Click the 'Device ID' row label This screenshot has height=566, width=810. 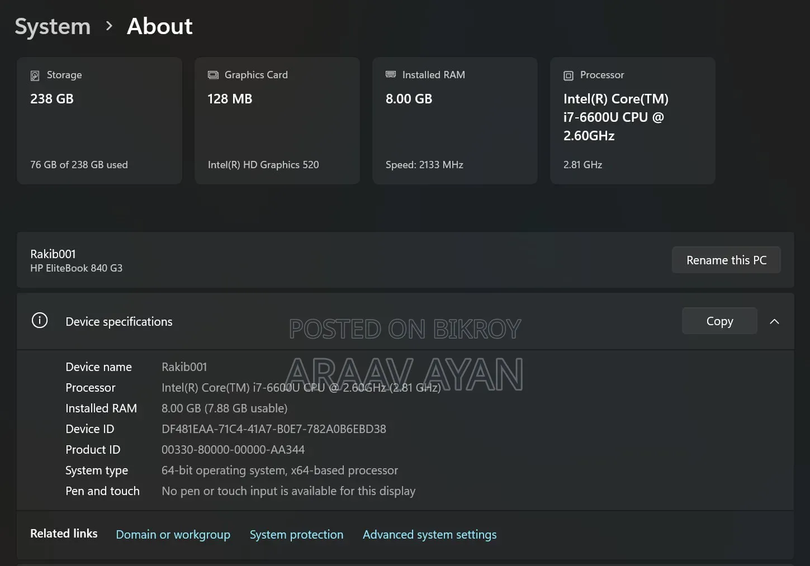90,429
